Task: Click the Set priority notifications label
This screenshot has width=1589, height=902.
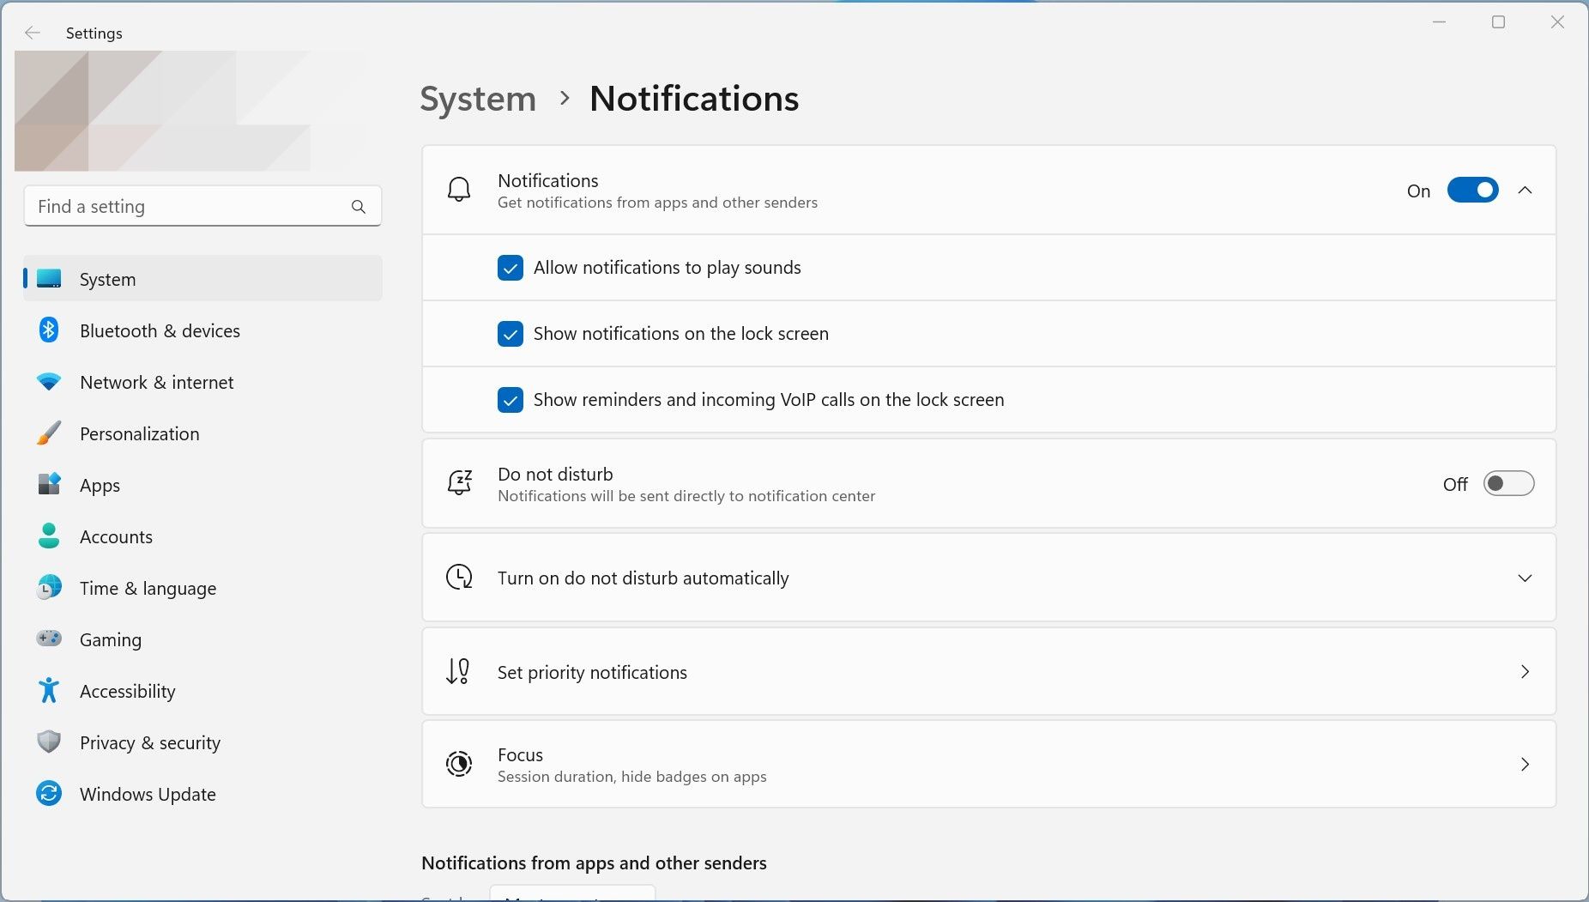Action: tap(592, 672)
